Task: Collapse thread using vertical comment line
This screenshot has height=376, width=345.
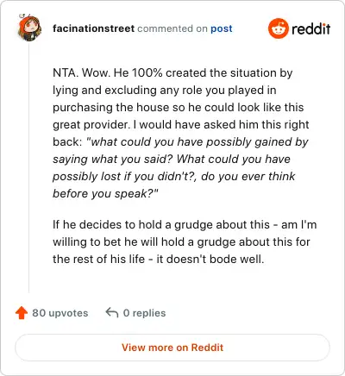Action: [x=28, y=166]
